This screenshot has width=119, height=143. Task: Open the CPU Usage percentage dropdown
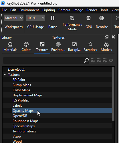click(35, 18)
